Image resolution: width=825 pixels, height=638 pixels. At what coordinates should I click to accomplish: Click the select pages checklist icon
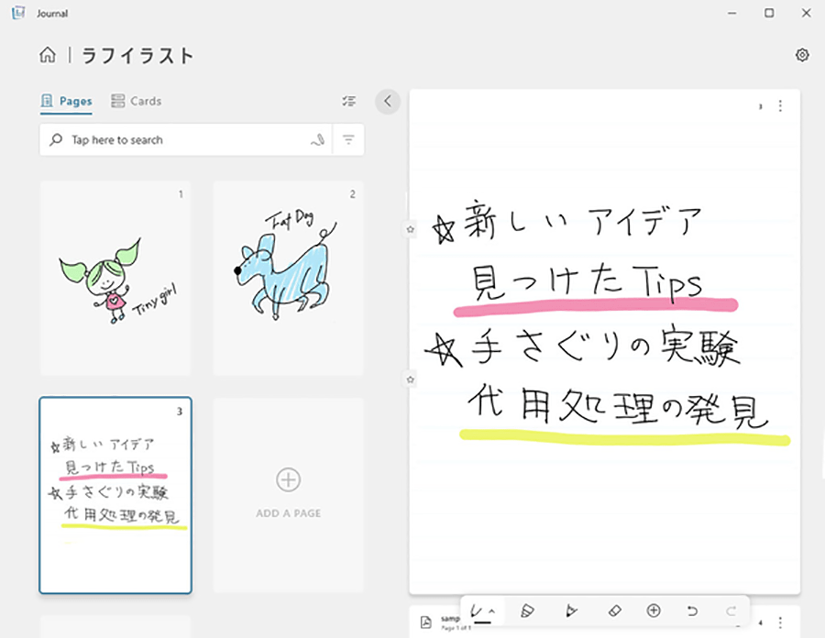[x=349, y=101]
